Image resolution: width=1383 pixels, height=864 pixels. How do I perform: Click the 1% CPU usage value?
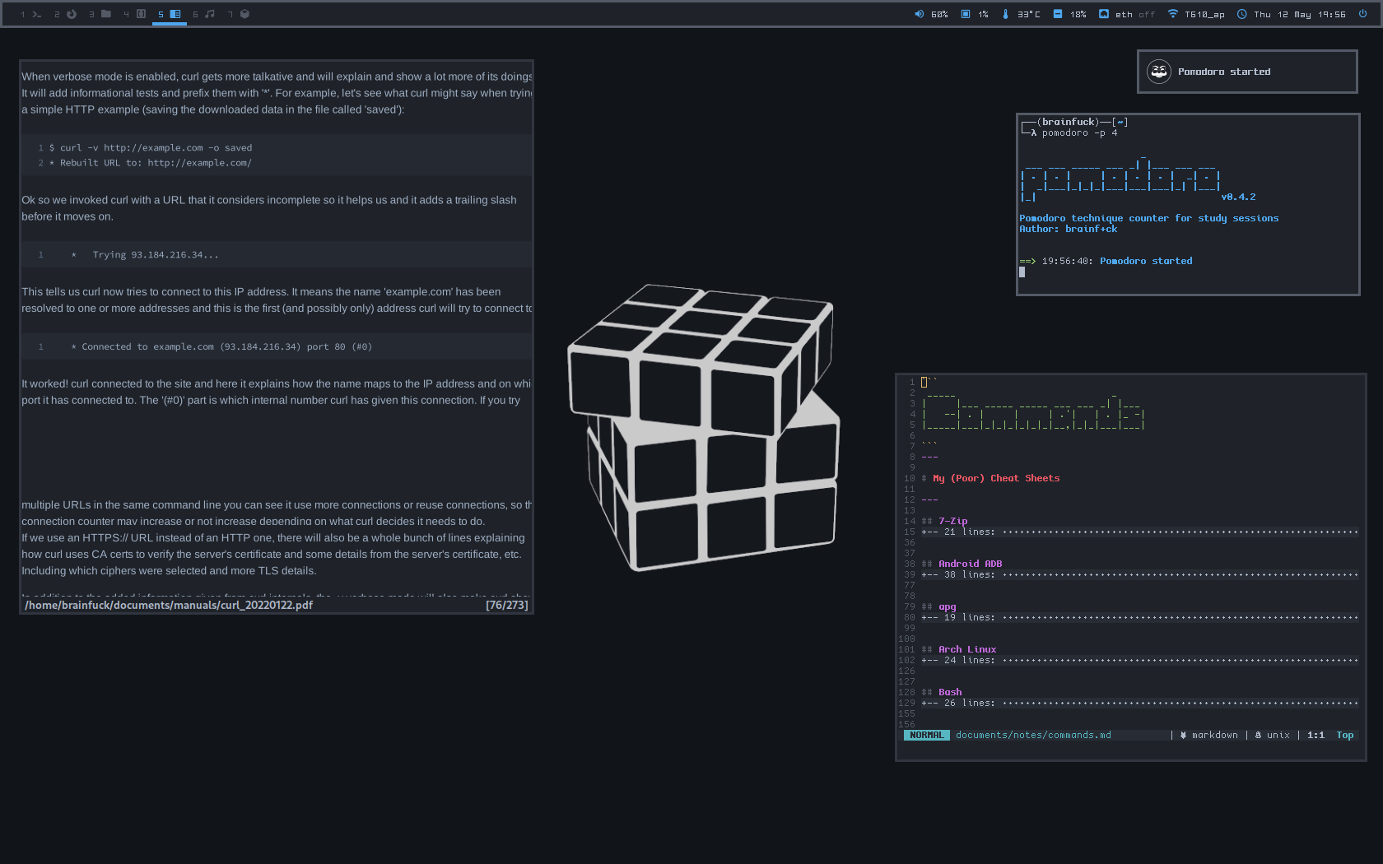click(983, 15)
